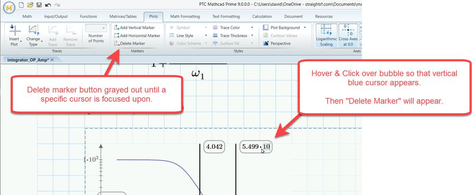Image resolution: width=472 pixels, height=195 pixels.
Task: Open the Resources ribbon tab
Action: pyautogui.click(x=324, y=16)
